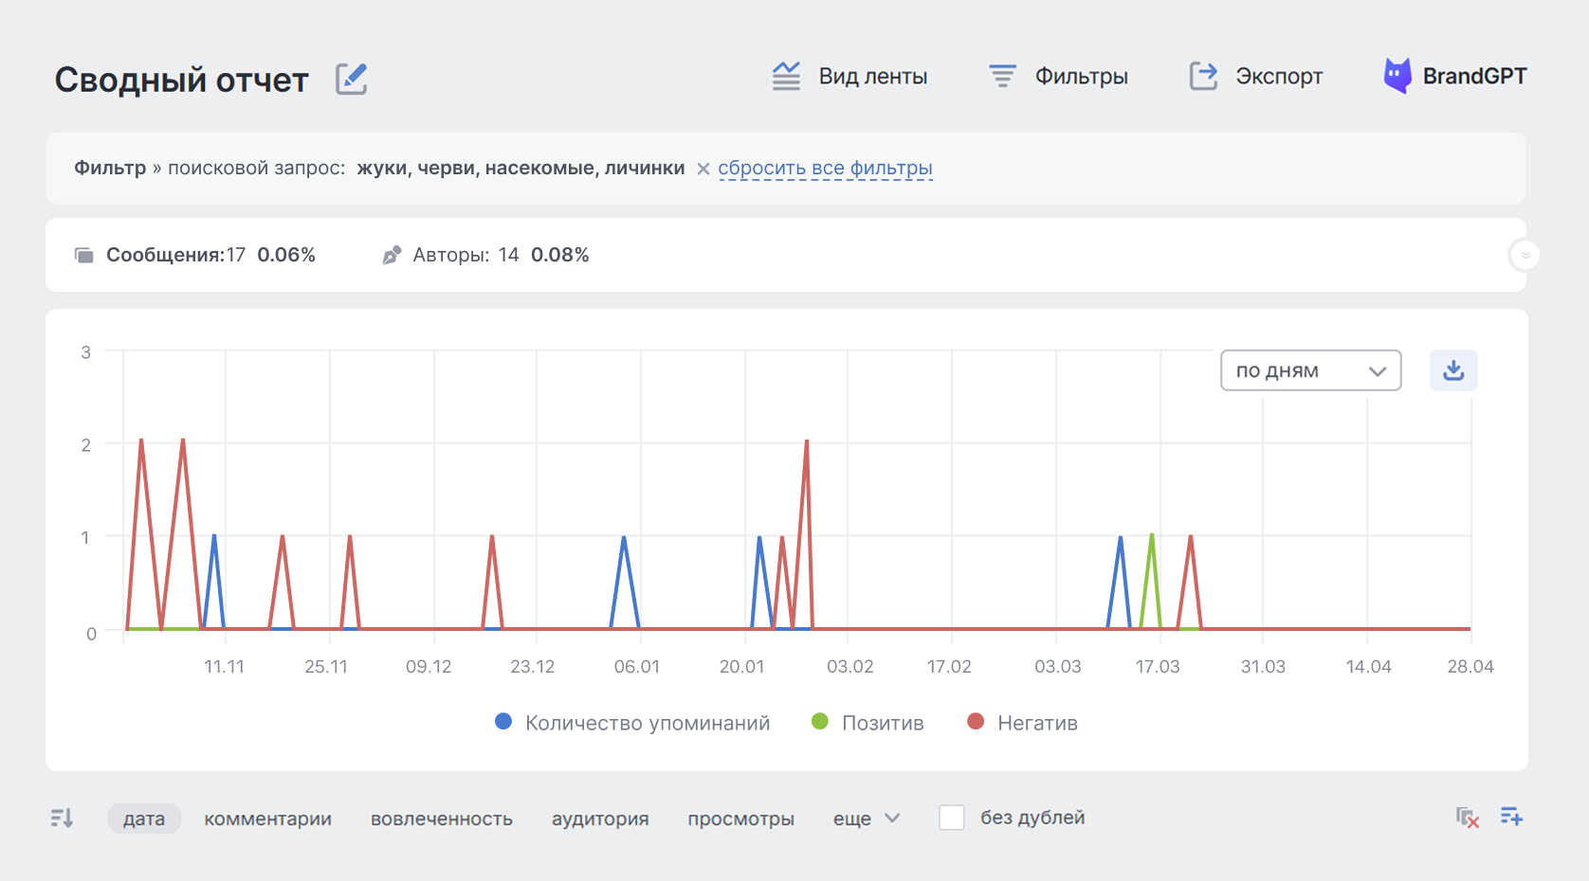Screen dimensions: 1589x881
Task: Click the 0.06% messages share
Action: coord(286,255)
